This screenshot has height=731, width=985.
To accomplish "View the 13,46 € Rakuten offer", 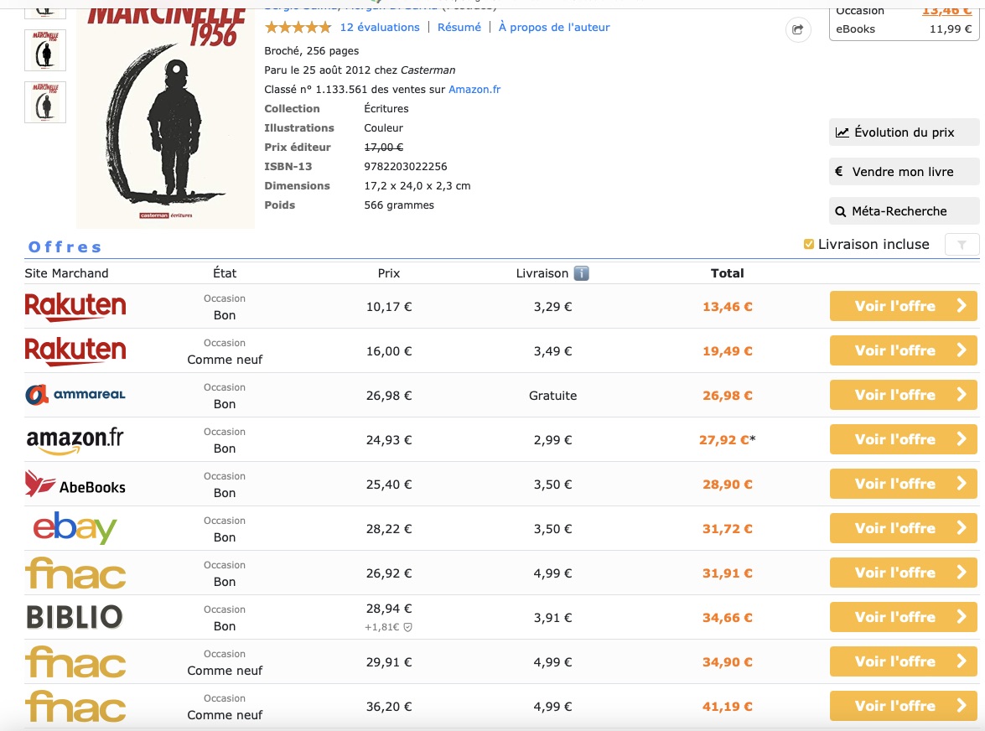I will pos(903,306).
